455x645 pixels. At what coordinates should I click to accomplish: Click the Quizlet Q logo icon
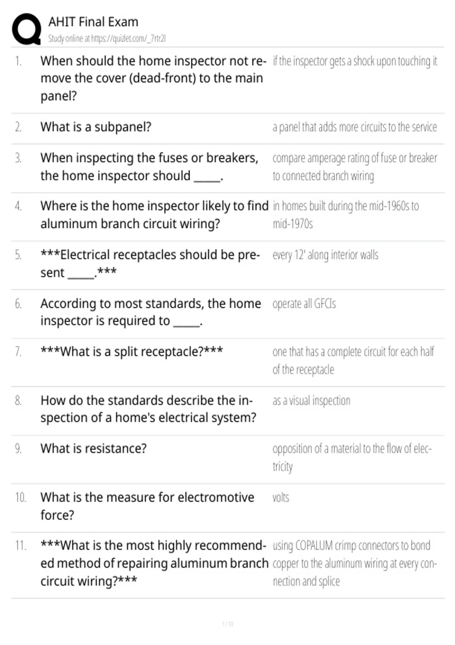27,30
